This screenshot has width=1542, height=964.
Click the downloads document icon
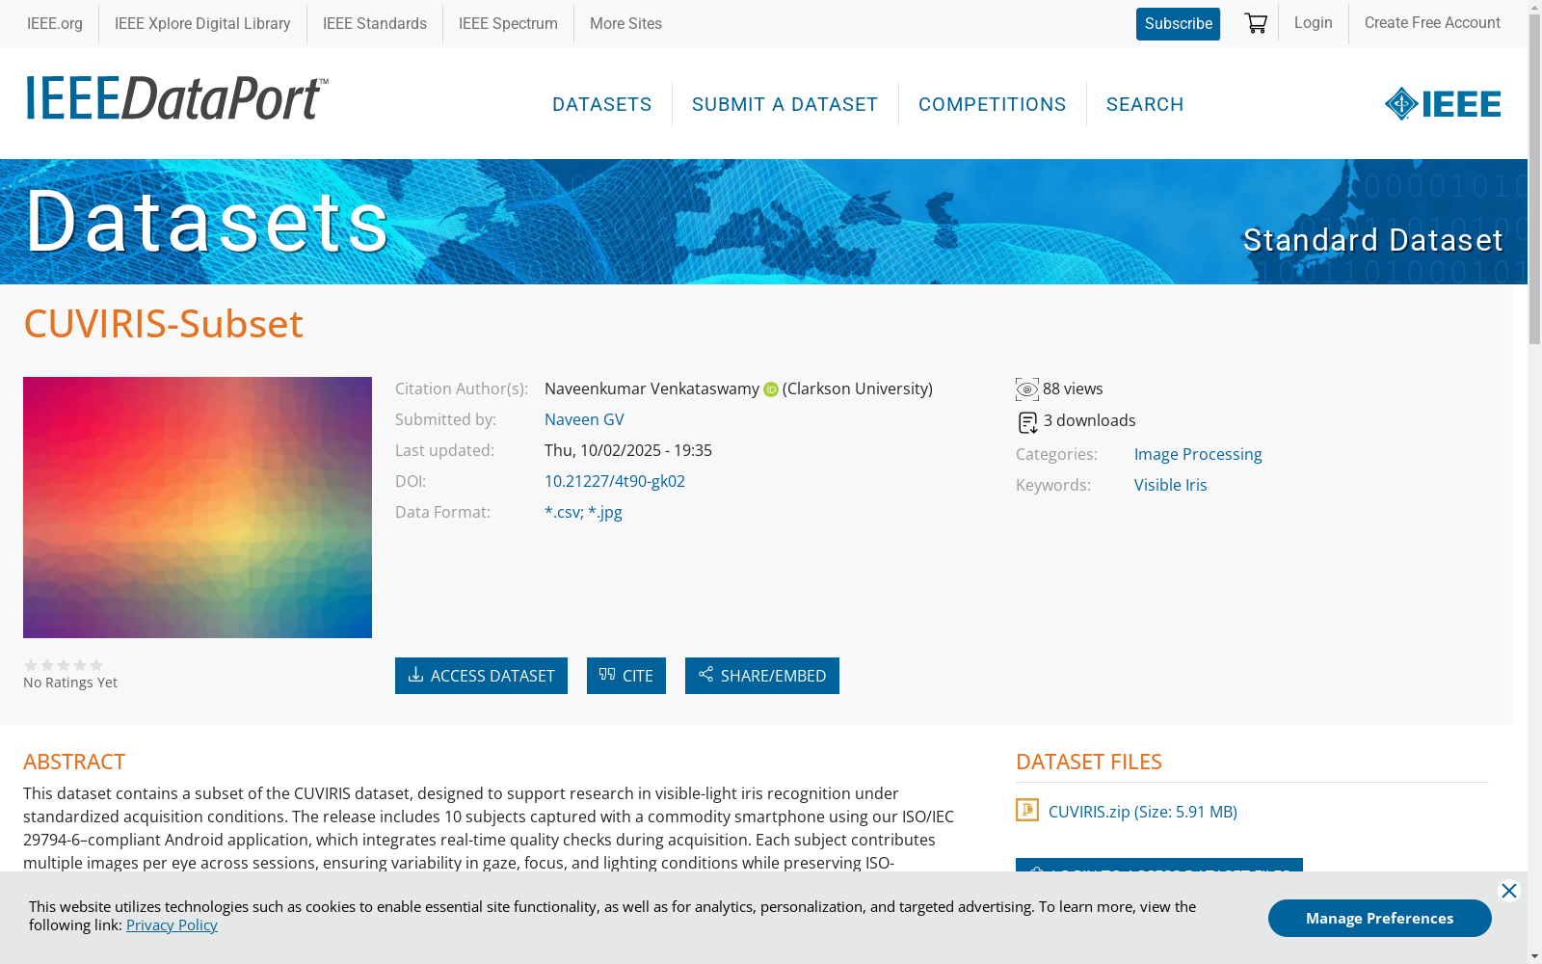click(x=1028, y=422)
